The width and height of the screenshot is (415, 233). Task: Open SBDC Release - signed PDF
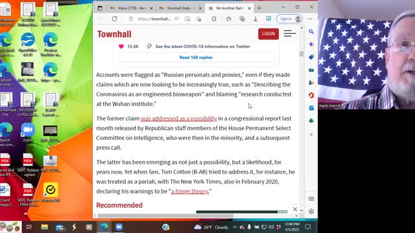(28, 165)
